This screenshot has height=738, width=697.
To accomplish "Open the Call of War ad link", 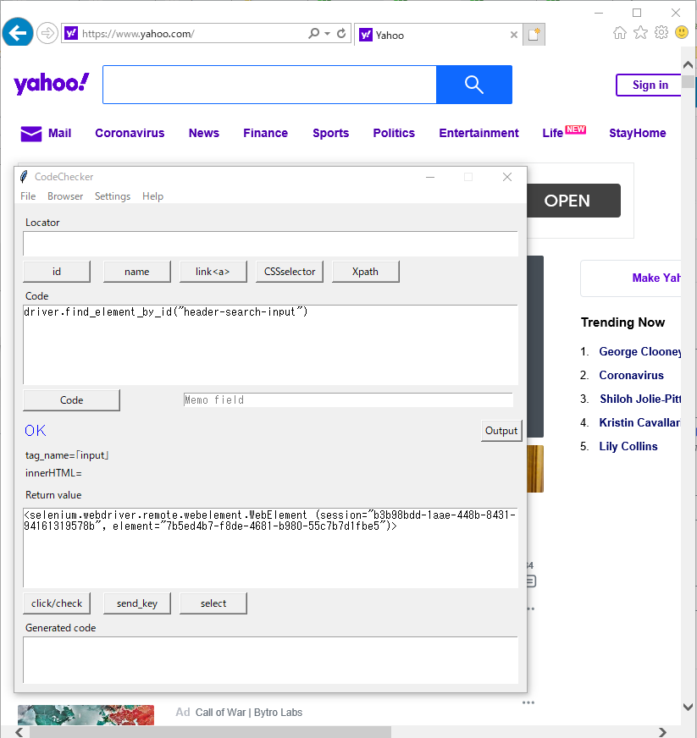I will (249, 713).
